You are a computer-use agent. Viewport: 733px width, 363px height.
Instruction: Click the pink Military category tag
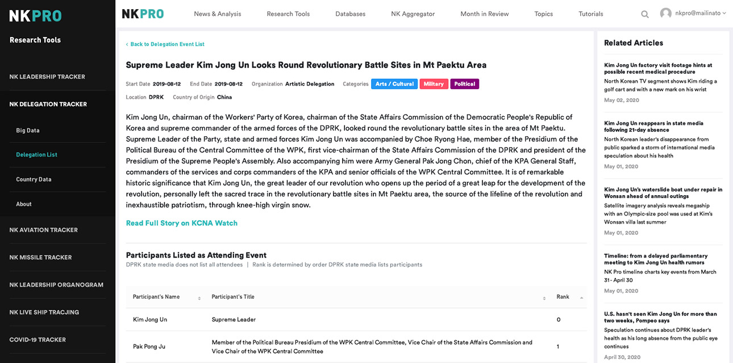click(x=434, y=84)
